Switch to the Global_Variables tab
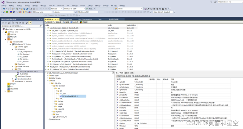This screenshot has height=129, width=243. click(x=66, y=19)
